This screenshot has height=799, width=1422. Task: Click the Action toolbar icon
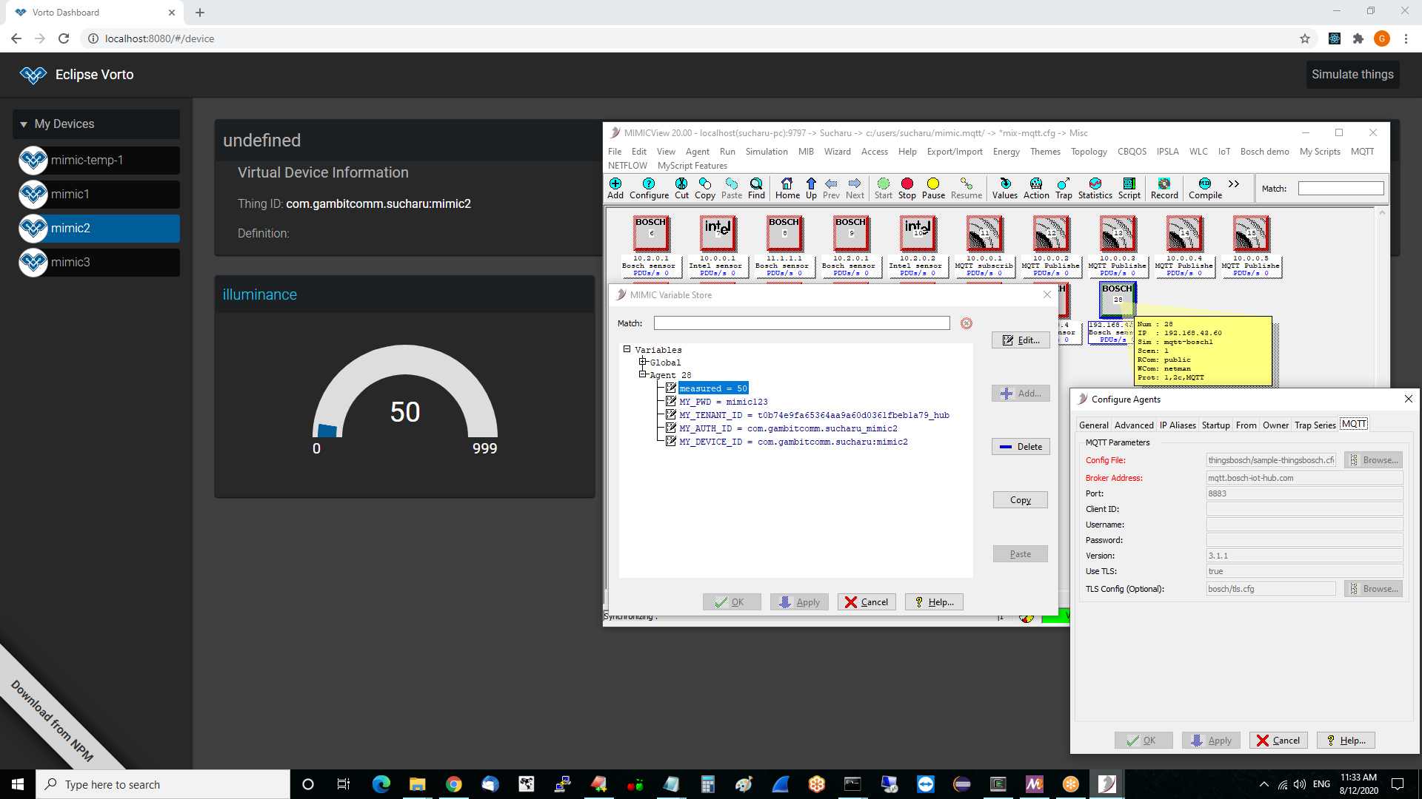point(1036,189)
